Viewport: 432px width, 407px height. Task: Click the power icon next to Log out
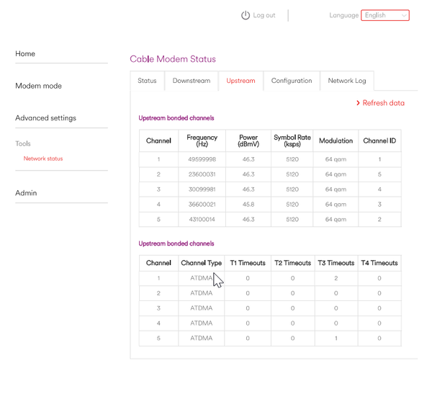click(246, 15)
